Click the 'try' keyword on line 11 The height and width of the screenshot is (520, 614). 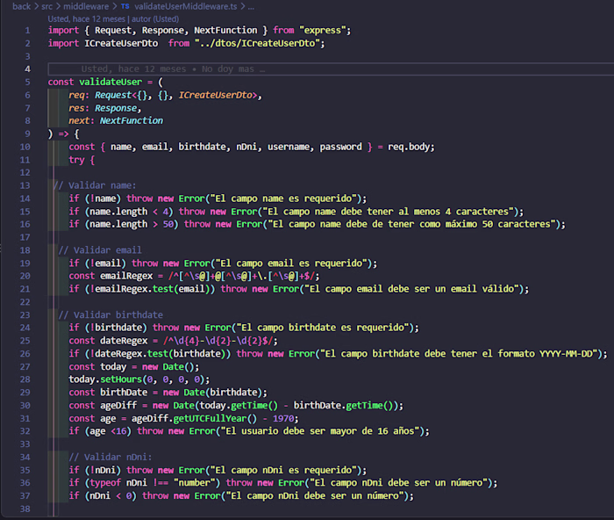click(x=76, y=160)
